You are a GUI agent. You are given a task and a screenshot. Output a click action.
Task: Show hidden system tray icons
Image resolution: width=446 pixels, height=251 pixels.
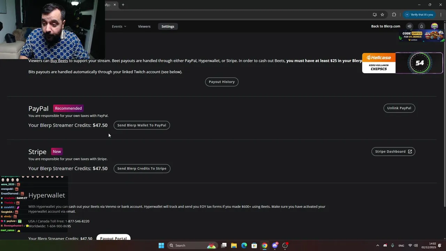pyautogui.click(x=377, y=245)
